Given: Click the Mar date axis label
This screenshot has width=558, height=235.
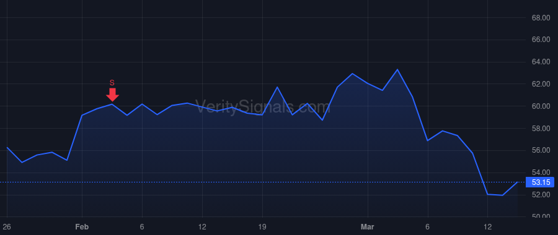Looking at the screenshot, I should pos(368,227).
